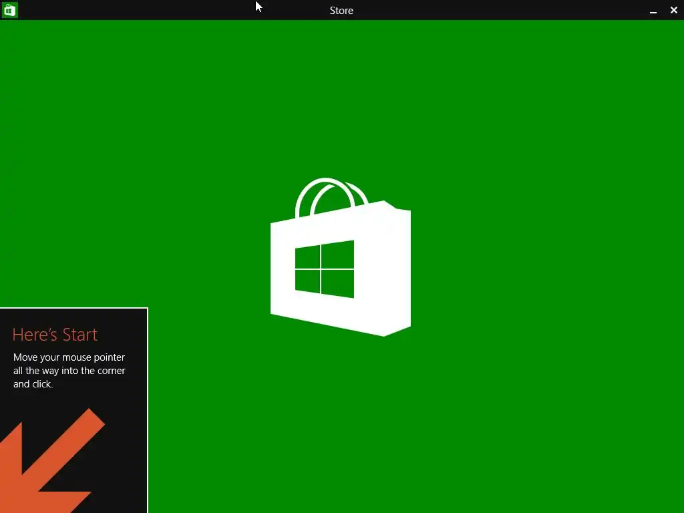Click the "Store" title text
The image size is (684, 513).
pos(341,11)
